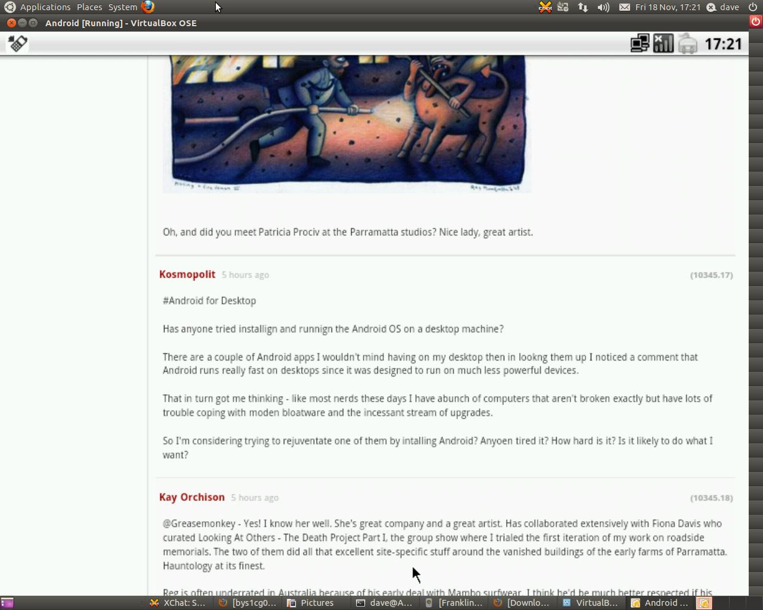Click the Android battery status icon
The image size is (763, 610).
(687, 43)
